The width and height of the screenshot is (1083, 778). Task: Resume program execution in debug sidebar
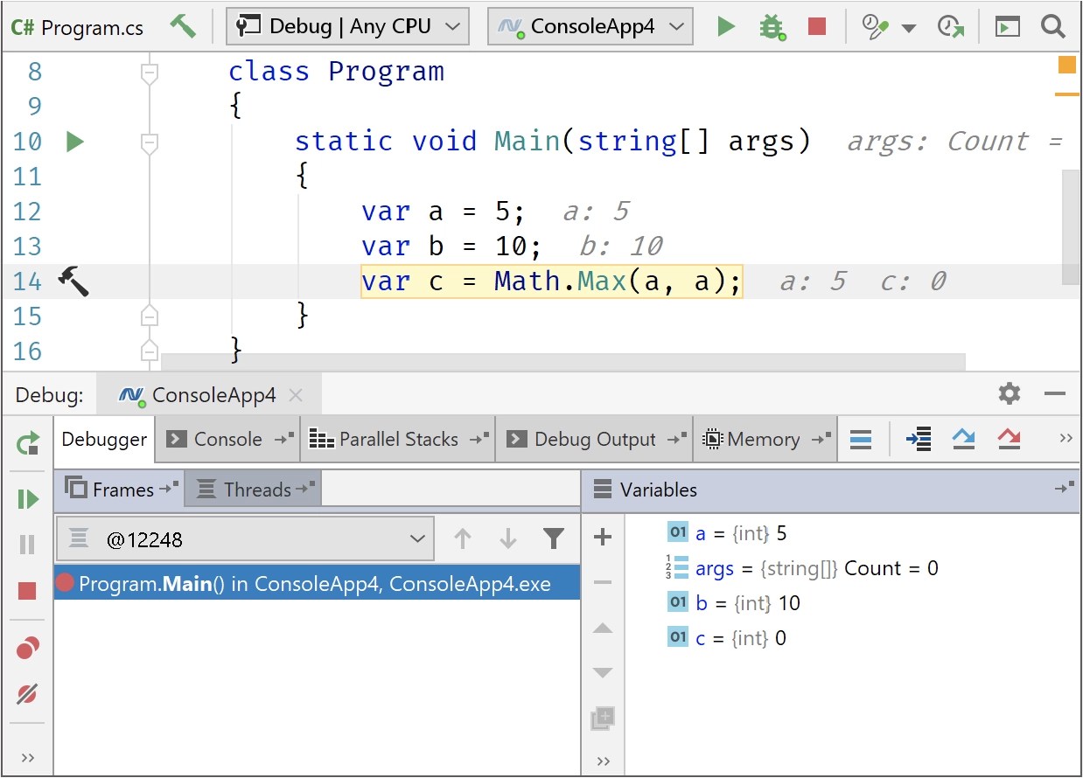[26, 498]
